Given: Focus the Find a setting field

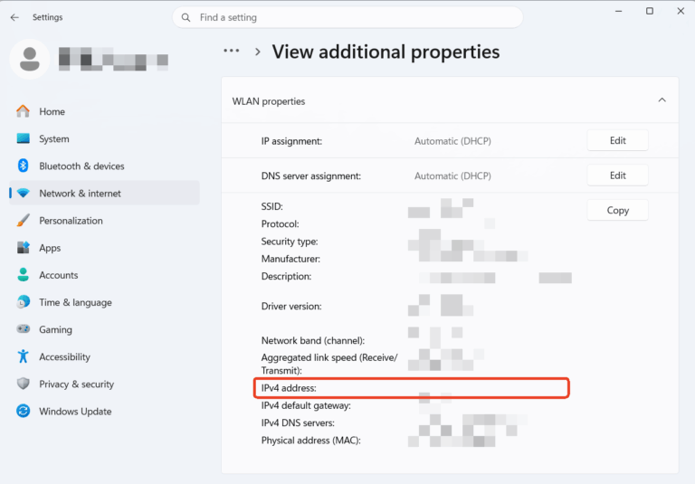Looking at the screenshot, I should tap(347, 17).
